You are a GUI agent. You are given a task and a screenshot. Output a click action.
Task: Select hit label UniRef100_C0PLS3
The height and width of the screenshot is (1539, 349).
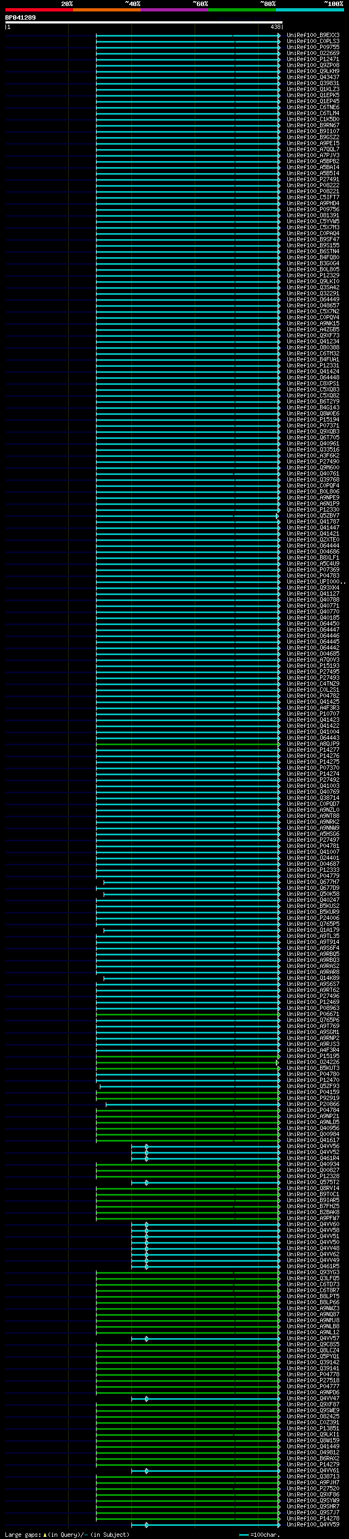click(313, 42)
